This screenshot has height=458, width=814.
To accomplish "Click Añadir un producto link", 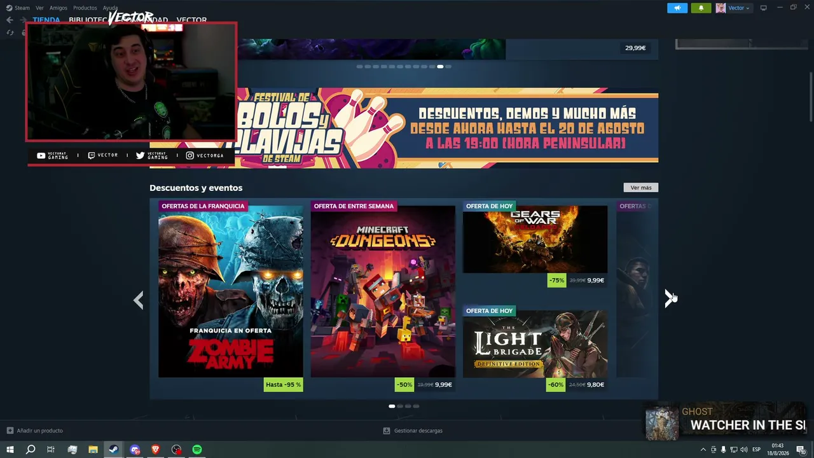I will pyautogui.click(x=39, y=431).
